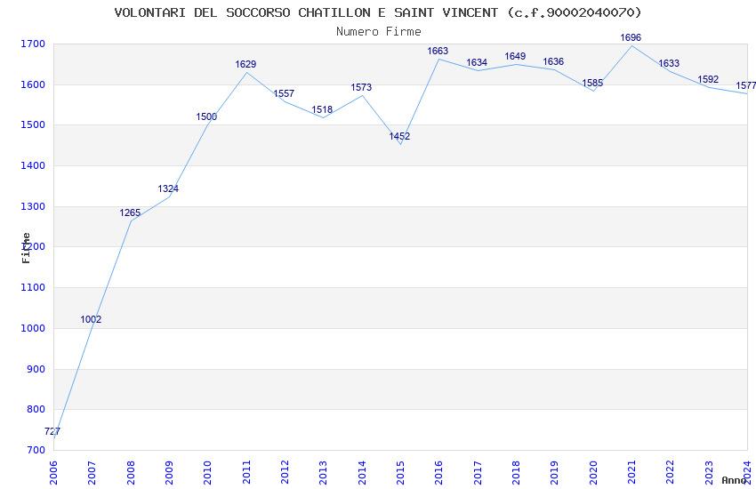Select the 1663 data label for 2016
The width and height of the screenshot is (756, 489).
coord(438,51)
